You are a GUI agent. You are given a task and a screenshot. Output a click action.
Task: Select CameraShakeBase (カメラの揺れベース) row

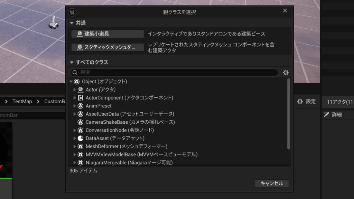pyautogui.click(x=178, y=122)
